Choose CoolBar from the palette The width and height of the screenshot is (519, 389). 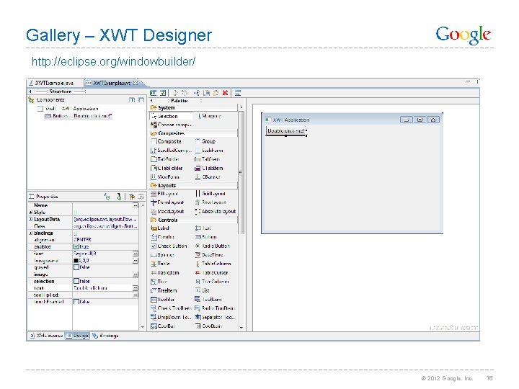tap(163, 326)
